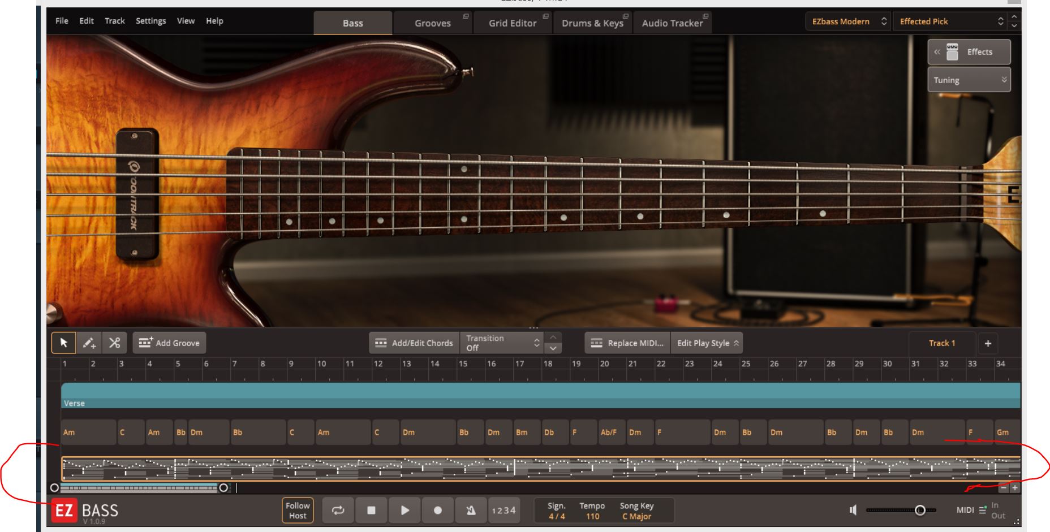Select the arrow pointer tool
The height and width of the screenshot is (532, 1050).
(63, 343)
